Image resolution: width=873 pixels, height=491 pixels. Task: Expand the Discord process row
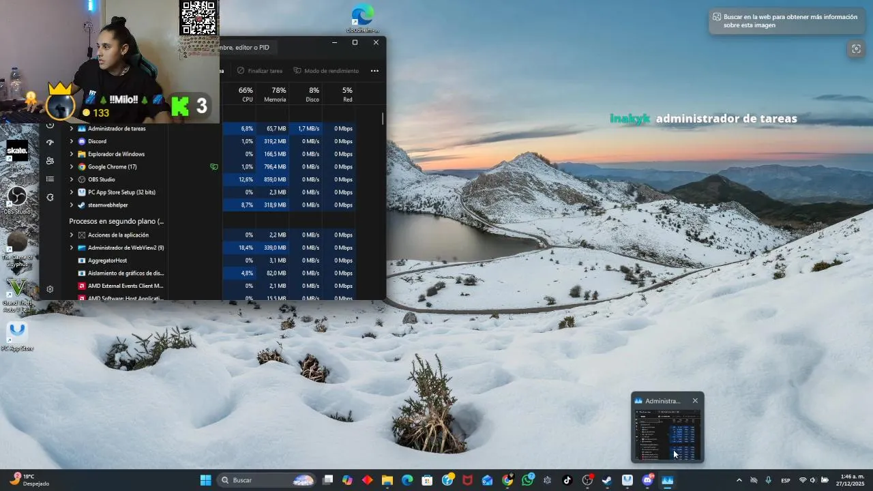coord(72,141)
